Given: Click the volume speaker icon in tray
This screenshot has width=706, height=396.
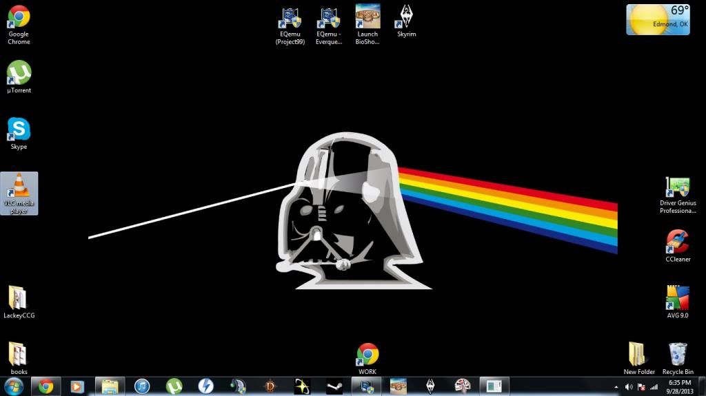Looking at the screenshot, I should [x=628, y=387].
